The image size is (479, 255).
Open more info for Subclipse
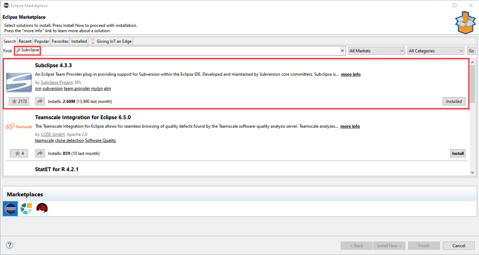pyautogui.click(x=351, y=74)
